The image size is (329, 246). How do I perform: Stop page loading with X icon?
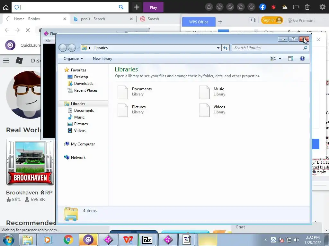coord(28,30)
